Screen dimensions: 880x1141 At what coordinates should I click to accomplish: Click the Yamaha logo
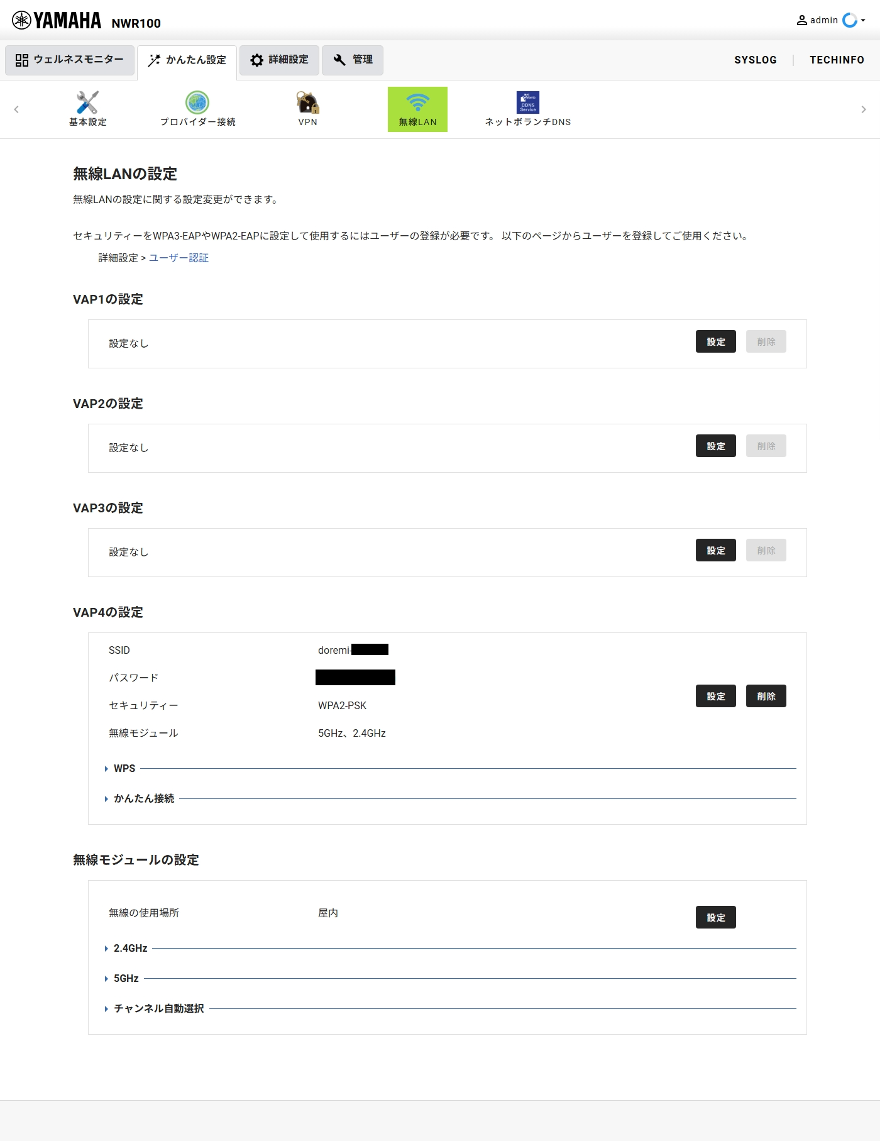(57, 21)
